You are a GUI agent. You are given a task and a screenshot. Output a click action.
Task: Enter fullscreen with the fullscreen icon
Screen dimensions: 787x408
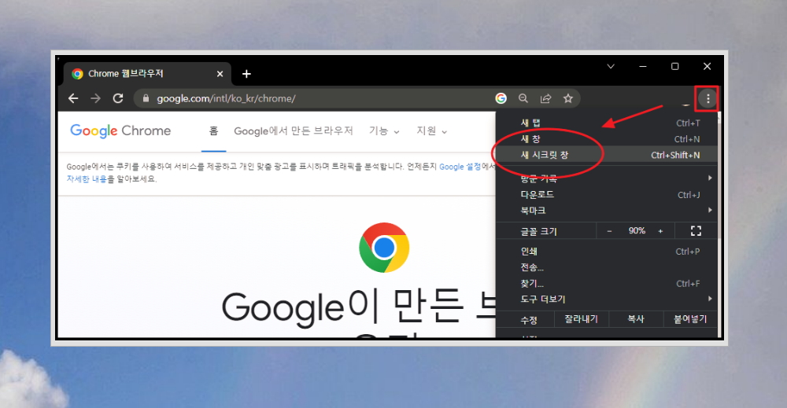click(696, 231)
